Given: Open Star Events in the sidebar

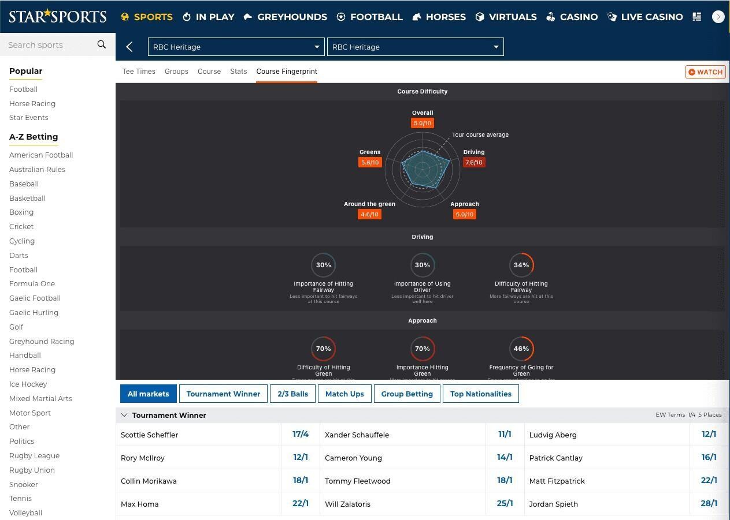Looking at the screenshot, I should [x=29, y=118].
